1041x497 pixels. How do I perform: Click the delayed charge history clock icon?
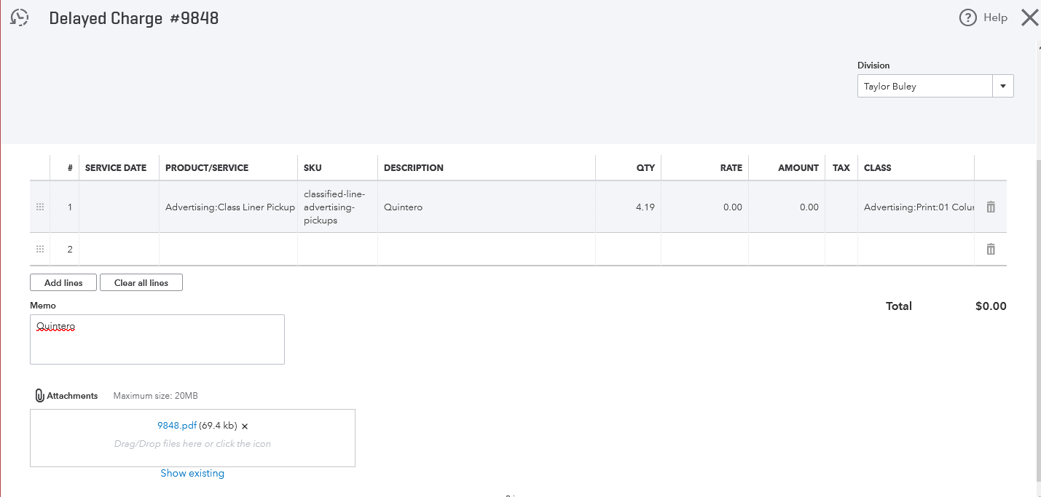pos(20,18)
